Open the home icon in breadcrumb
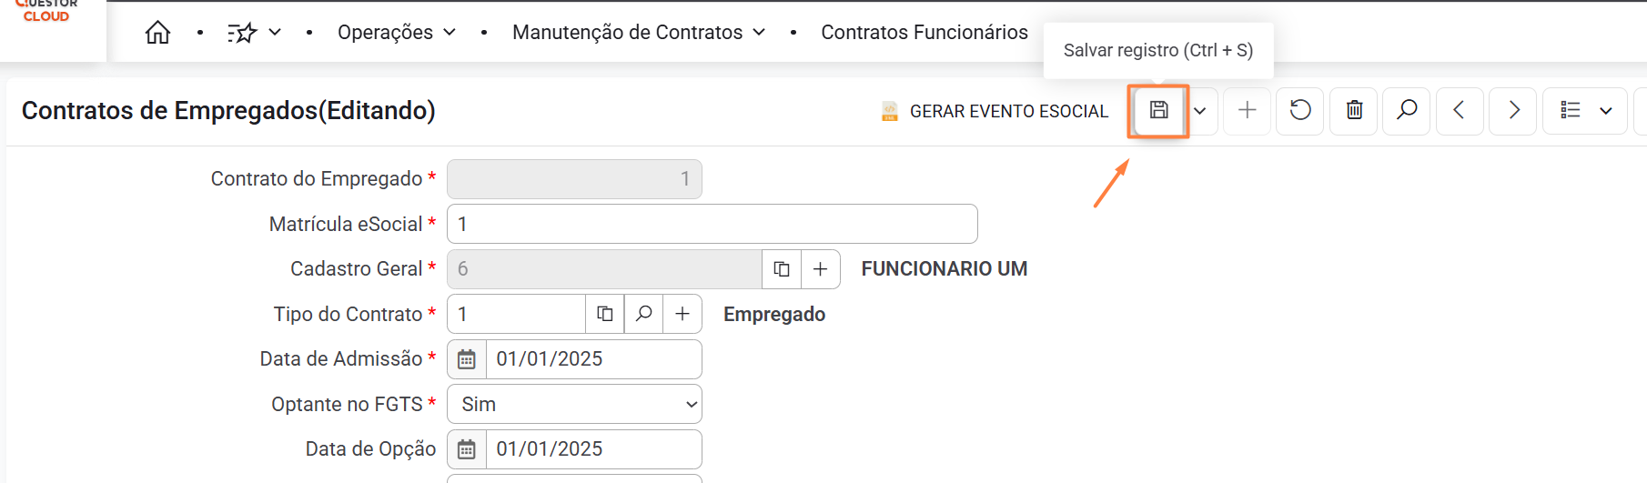Viewport: 1647px width, 483px height. [x=157, y=33]
